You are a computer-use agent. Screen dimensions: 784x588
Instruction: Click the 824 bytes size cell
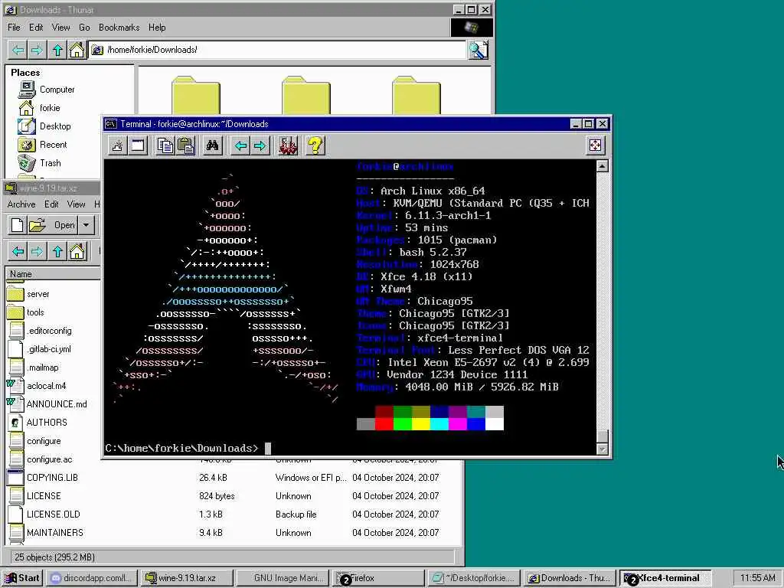click(217, 496)
